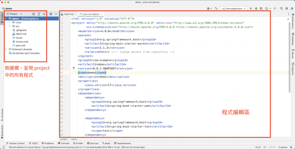
Task: Click the UTF-8 encoding indicator
Action: coord(272,147)
